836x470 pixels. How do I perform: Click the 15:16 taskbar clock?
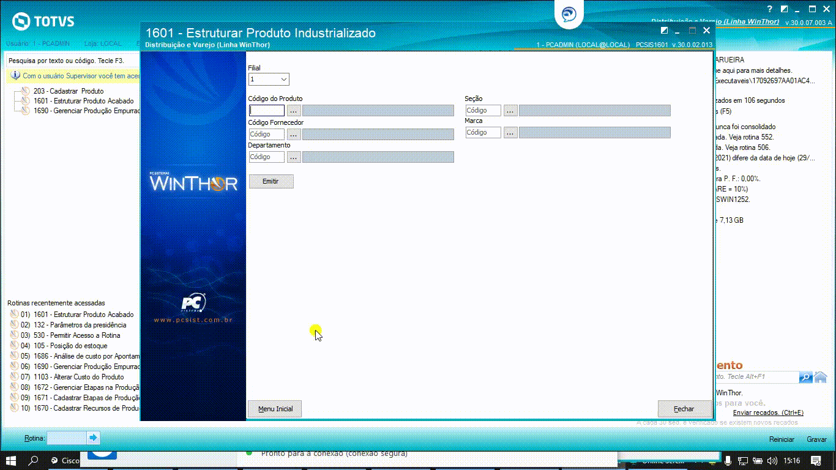click(791, 460)
